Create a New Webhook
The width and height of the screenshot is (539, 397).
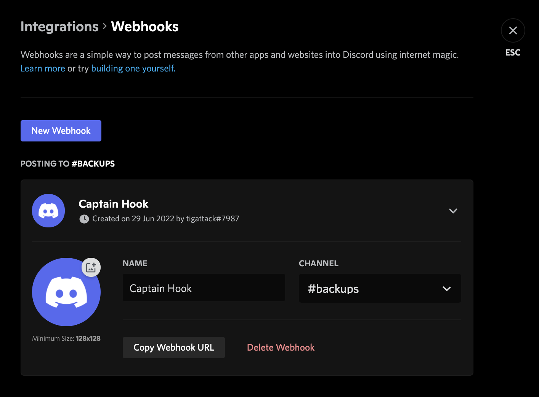(61, 130)
